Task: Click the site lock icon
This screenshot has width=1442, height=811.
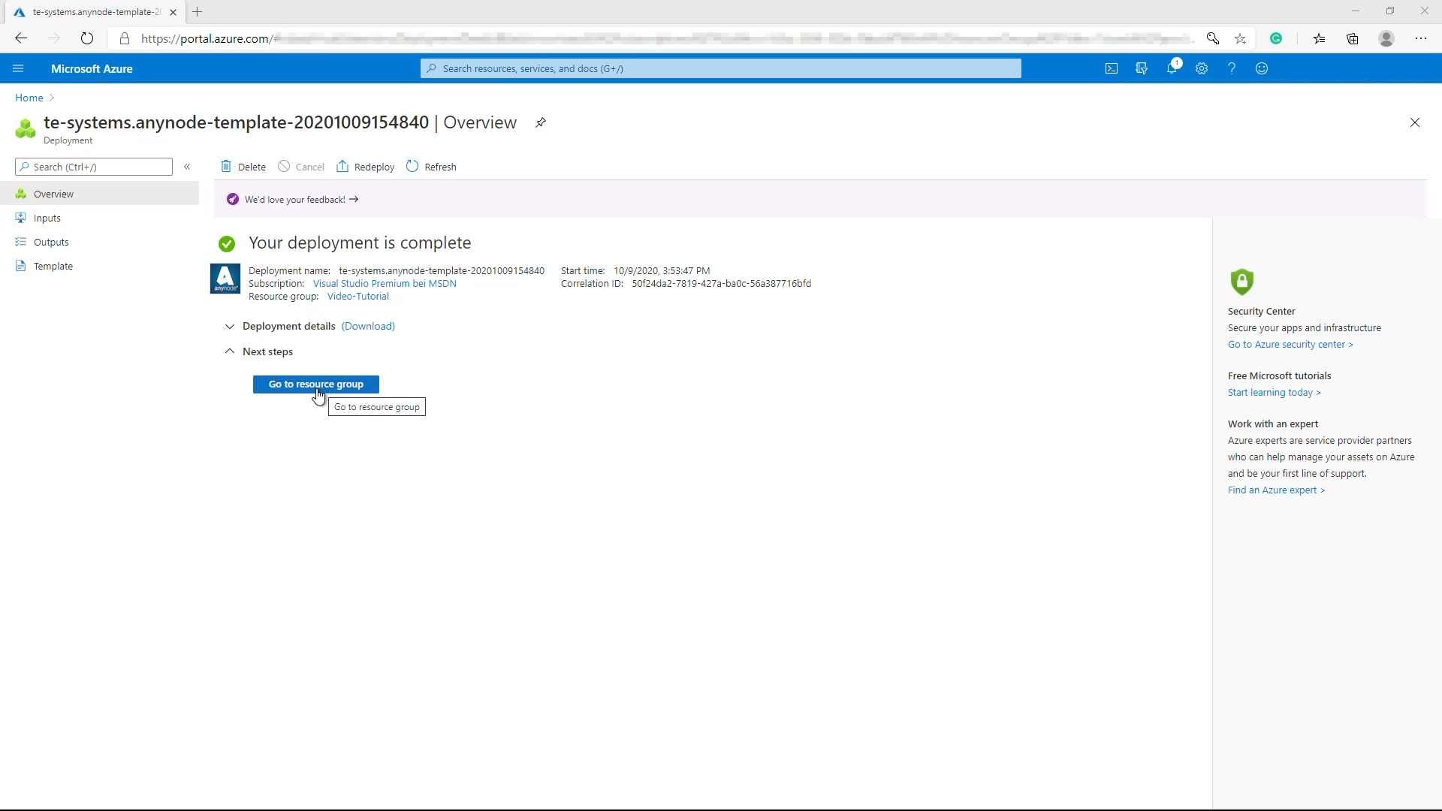Action: [x=125, y=38]
